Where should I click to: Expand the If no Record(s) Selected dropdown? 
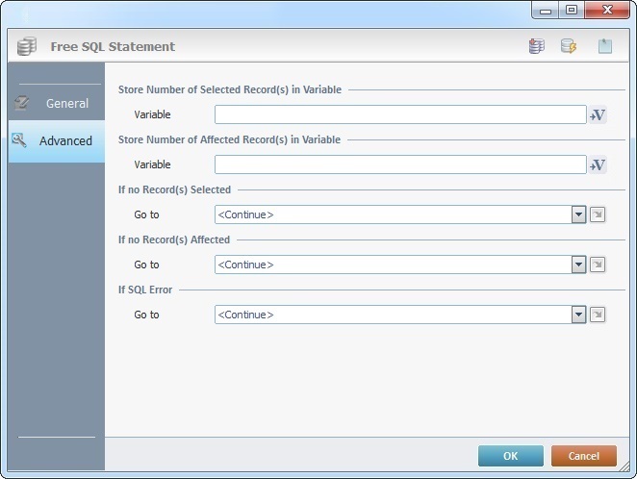578,214
